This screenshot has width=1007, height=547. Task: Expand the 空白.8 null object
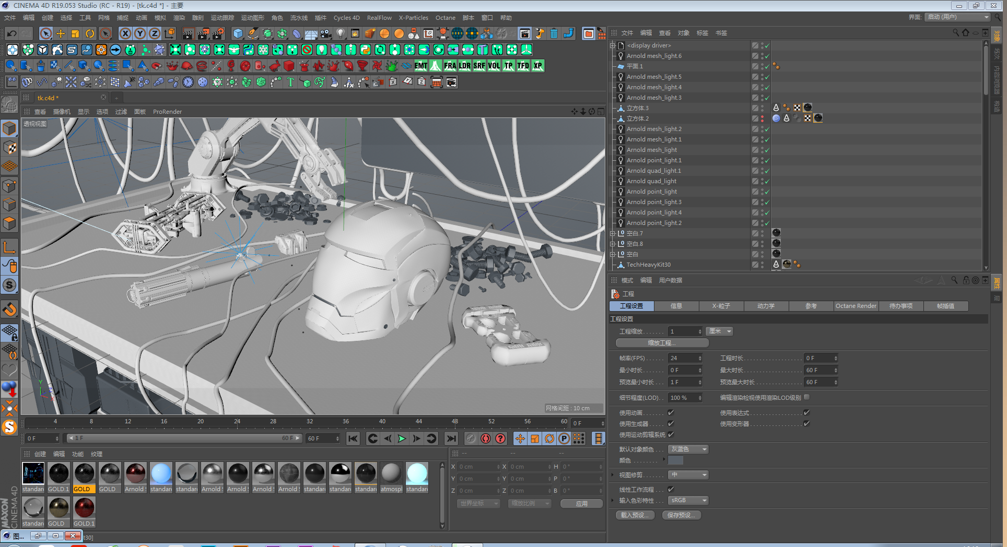[613, 244]
